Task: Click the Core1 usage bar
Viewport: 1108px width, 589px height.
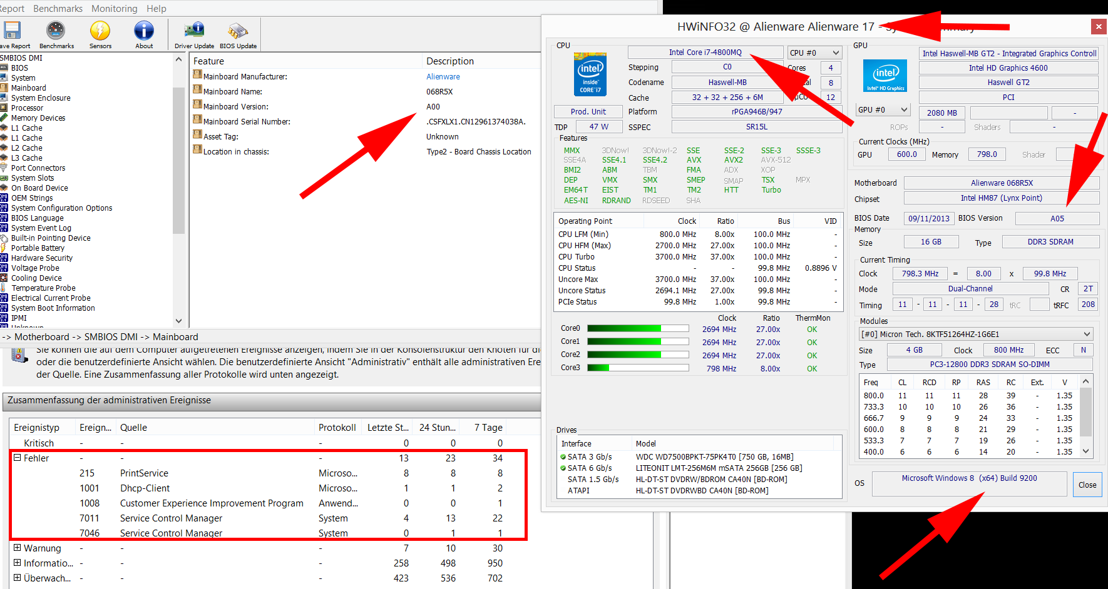Action: tap(638, 341)
